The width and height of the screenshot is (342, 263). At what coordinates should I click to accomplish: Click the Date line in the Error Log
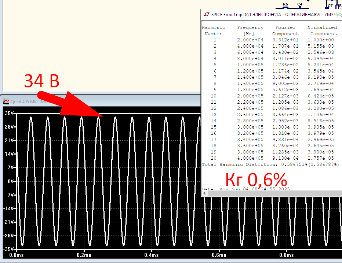tap(246, 189)
